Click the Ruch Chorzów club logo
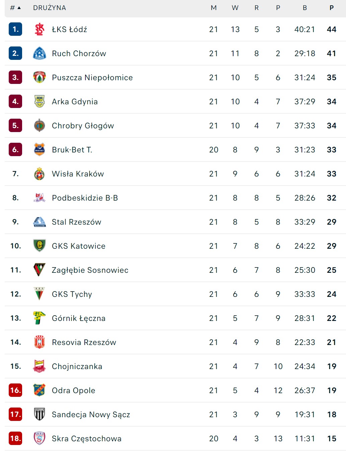346x452 pixels. pyautogui.click(x=40, y=53)
